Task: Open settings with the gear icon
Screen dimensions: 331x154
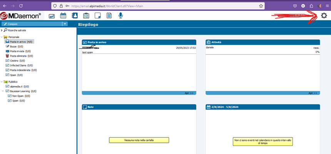Action: tap(324, 16)
